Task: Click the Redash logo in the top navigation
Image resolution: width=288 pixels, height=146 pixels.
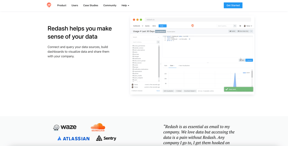Action: 49,5
